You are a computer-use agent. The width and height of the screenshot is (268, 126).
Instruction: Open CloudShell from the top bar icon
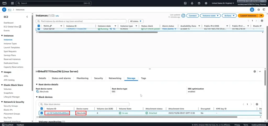tap(185, 3)
